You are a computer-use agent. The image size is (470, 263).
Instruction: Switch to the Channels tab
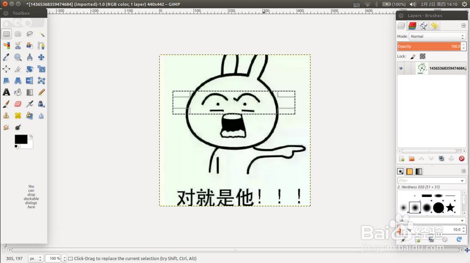pos(412,26)
